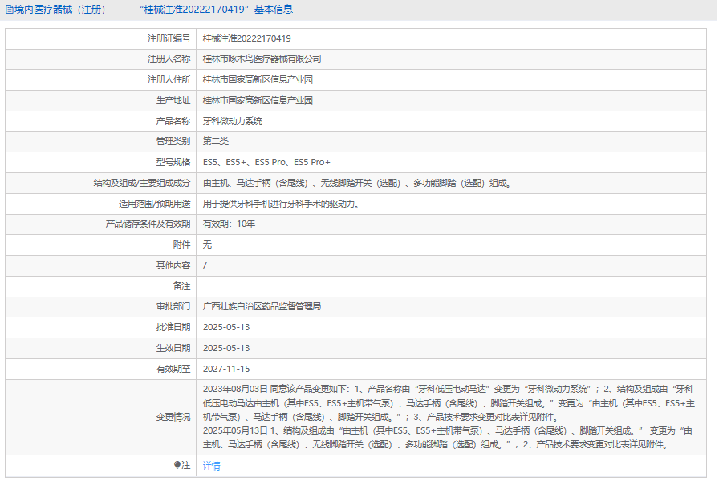Click the 其他内容 row label

(173, 265)
